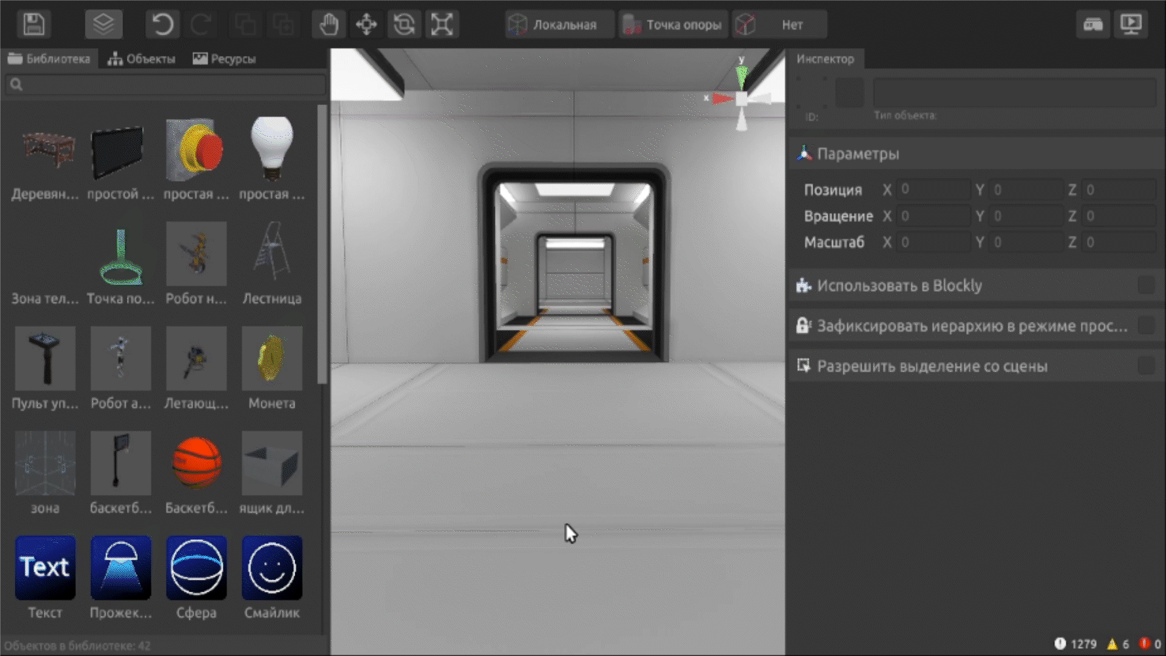Click the library search field
Image resolution: width=1166 pixels, height=656 pixels.
(167, 84)
